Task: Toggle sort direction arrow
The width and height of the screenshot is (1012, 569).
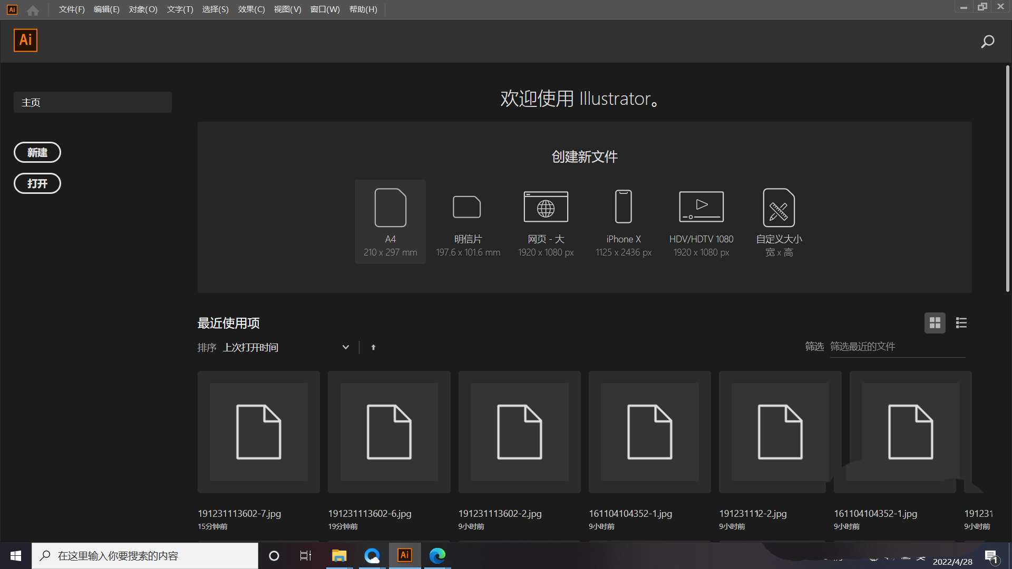Action: (373, 347)
